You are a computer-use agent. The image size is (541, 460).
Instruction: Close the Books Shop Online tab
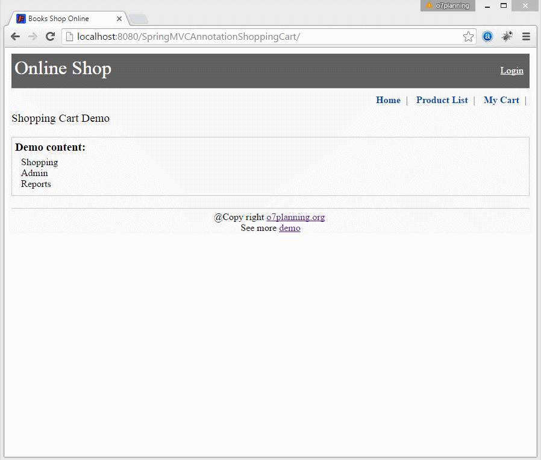coord(119,19)
